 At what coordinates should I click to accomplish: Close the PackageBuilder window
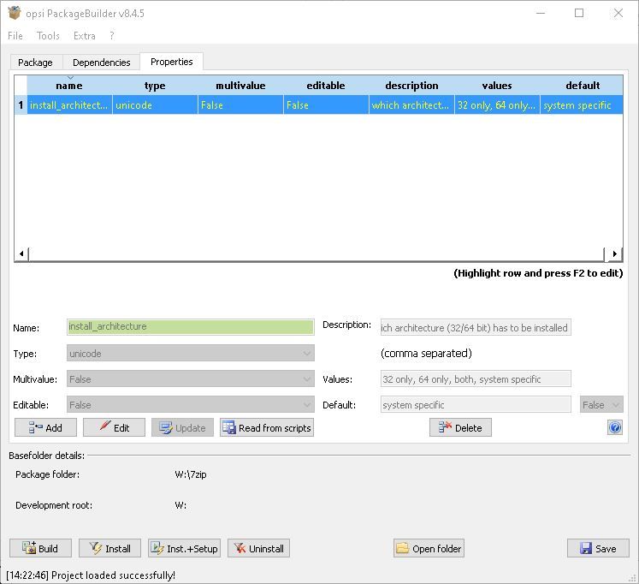point(618,13)
